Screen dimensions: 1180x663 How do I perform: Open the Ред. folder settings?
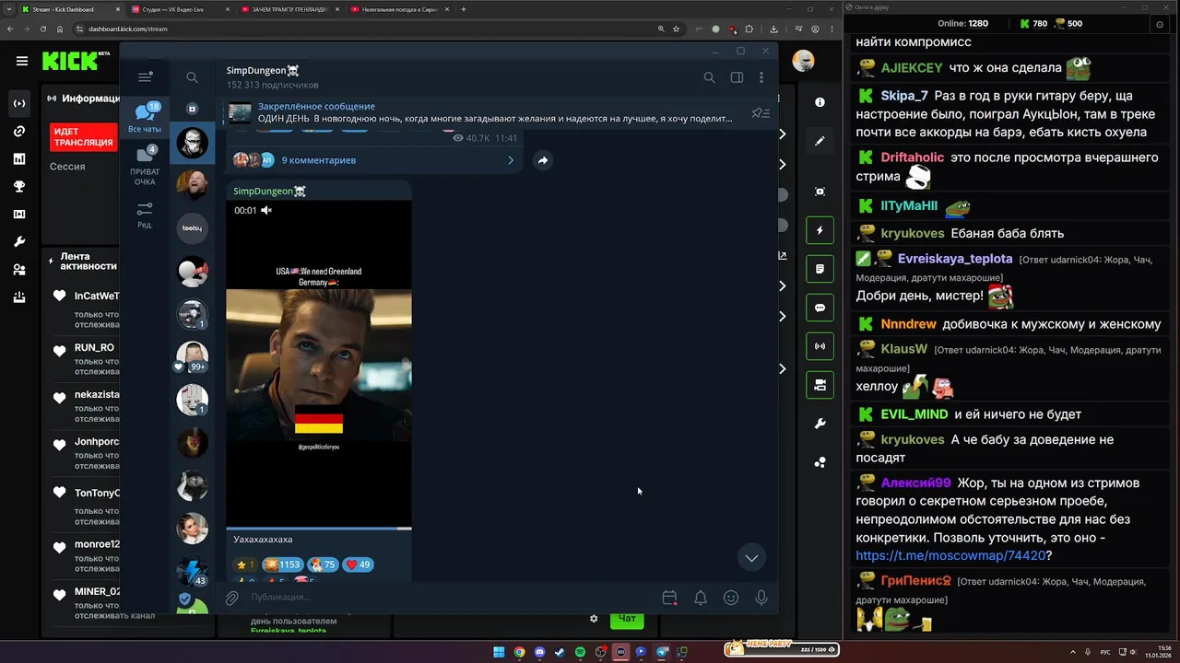click(x=145, y=215)
